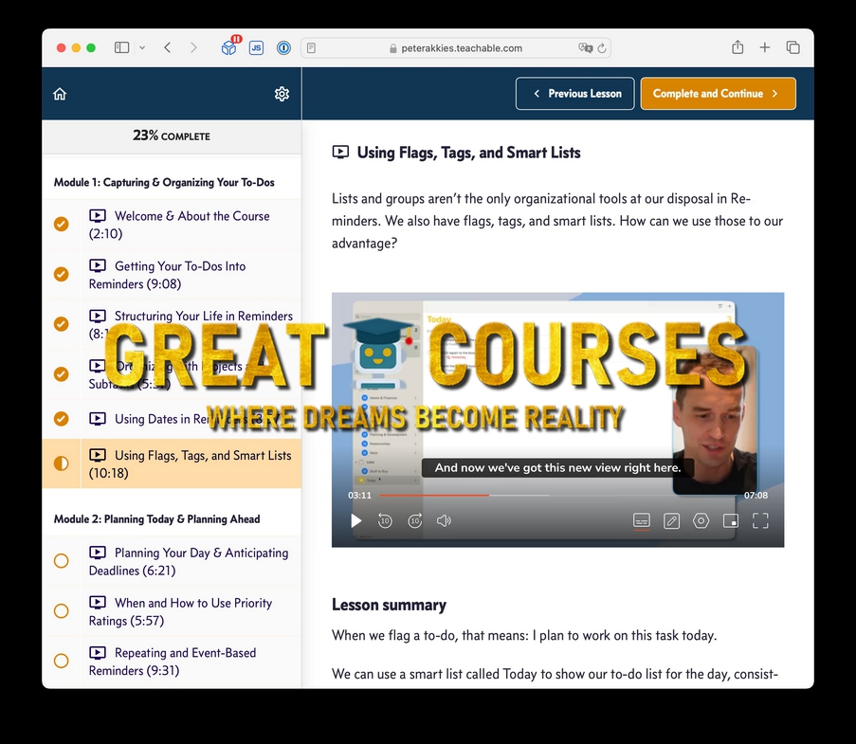This screenshot has width=856, height=744.
Task: Open the Safari Share menu
Action: (x=738, y=47)
